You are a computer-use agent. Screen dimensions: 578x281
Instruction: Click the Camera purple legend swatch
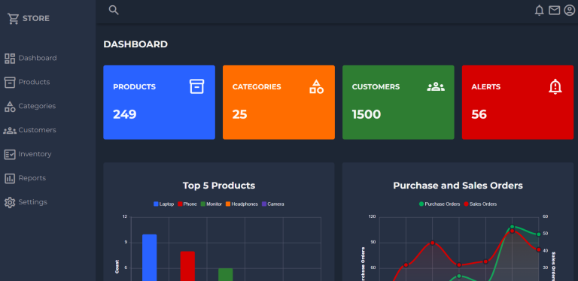click(x=264, y=204)
